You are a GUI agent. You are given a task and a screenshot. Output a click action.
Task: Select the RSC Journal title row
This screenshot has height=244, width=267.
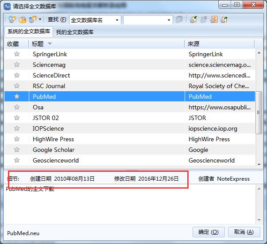click(107, 86)
